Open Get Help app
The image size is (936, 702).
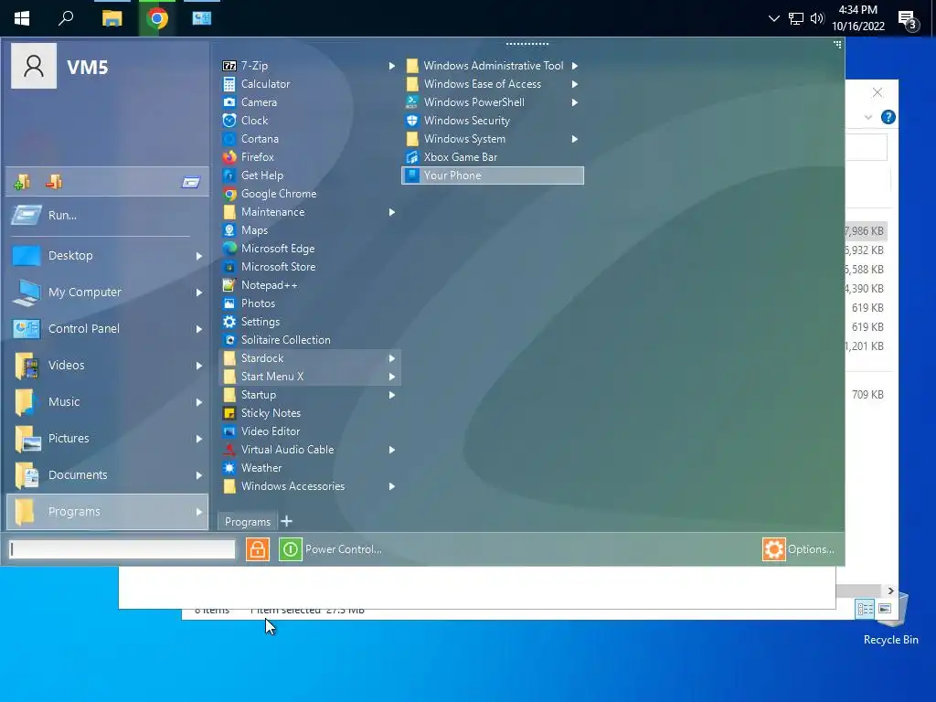(309, 175)
